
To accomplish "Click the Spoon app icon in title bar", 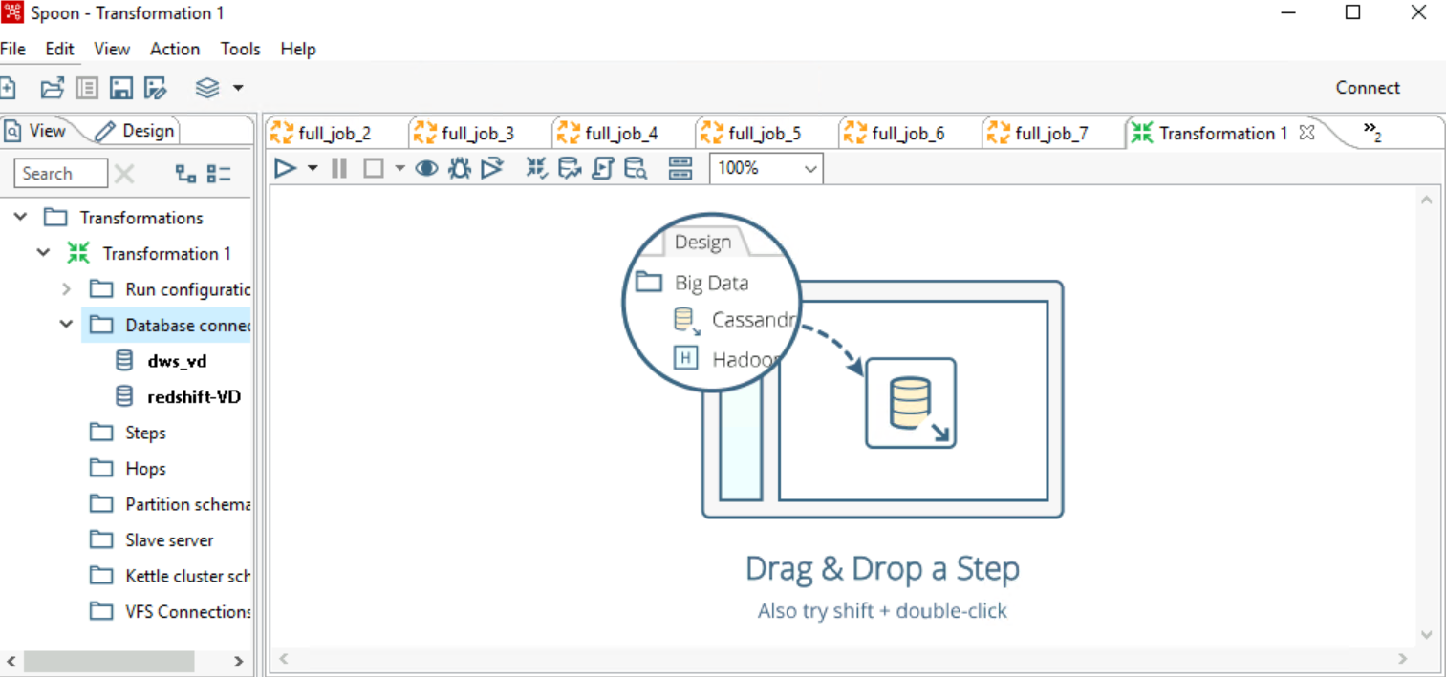I will [12, 13].
